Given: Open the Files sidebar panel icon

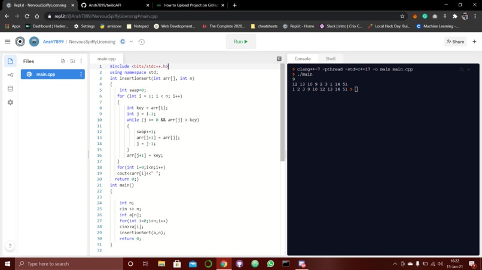Looking at the screenshot, I should tap(10, 61).
